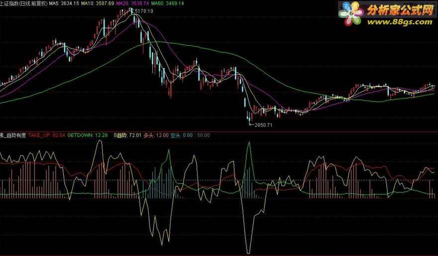Click the 5178.19 peak price marker

click(x=143, y=11)
